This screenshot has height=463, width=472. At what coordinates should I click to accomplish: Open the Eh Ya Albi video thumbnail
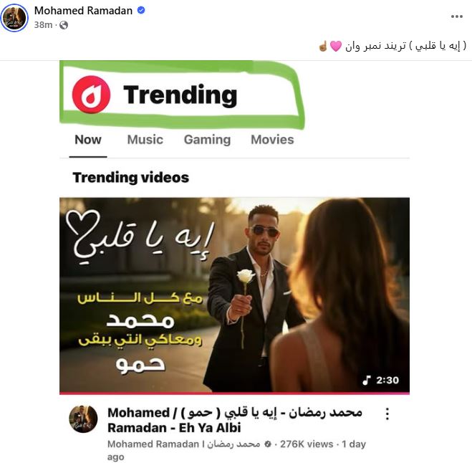[x=234, y=295]
